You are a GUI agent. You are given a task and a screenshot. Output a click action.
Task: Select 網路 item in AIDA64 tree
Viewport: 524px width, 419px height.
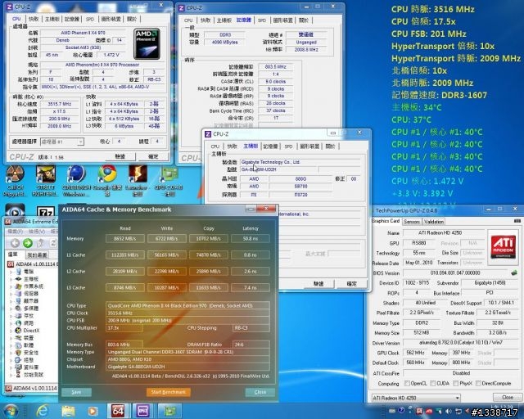click(x=29, y=323)
